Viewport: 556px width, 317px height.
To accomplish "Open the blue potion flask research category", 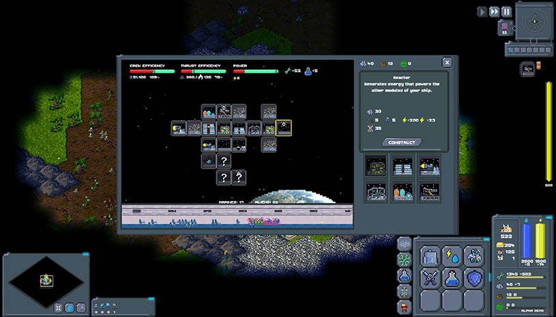I will click(x=453, y=278).
